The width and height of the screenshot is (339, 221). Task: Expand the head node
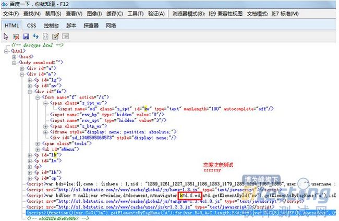click(14, 57)
